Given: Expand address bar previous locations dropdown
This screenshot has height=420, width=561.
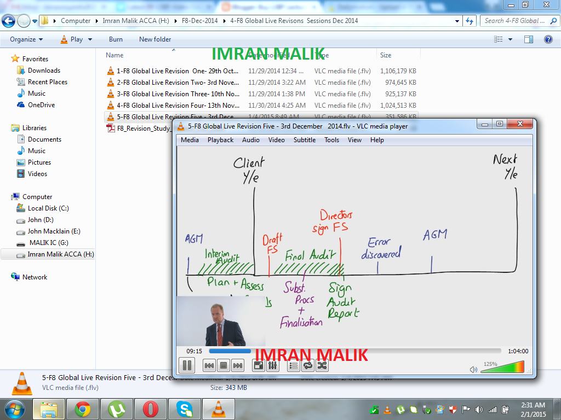Looking at the screenshot, I should click(457, 21).
